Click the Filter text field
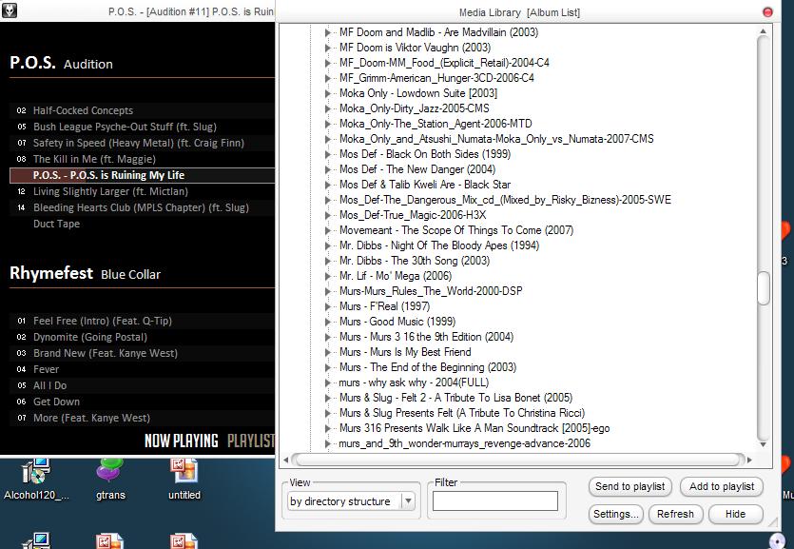The width and height of the screenshot is (794, 549). click(495, 500)
